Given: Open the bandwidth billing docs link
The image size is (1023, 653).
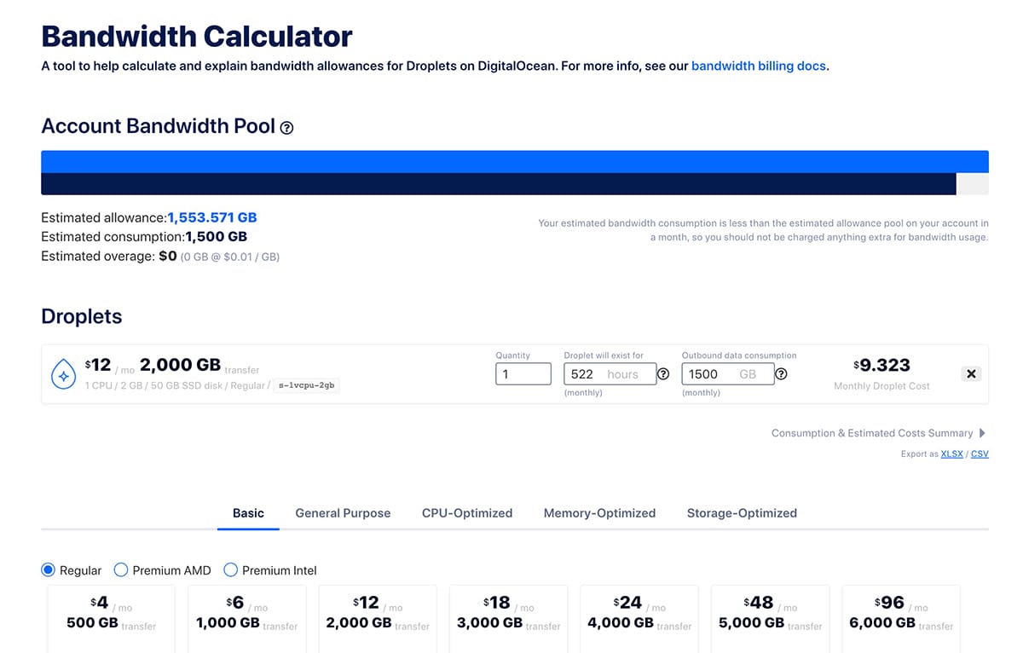Looking at the screenshot, I should coord(758,66).
